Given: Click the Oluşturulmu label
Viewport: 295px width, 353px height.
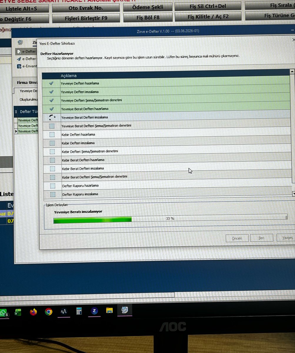Looking at the screenshot, I should 29,100.
